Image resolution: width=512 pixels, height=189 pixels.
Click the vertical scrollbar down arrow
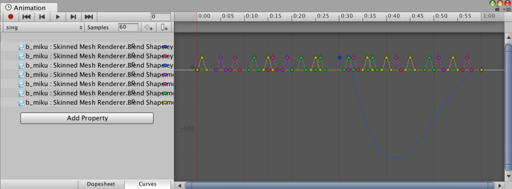tap(508, 176)
